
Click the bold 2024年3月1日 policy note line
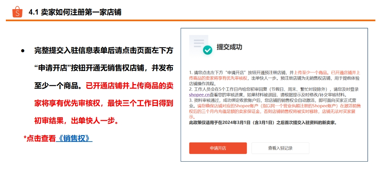[263, 123]
